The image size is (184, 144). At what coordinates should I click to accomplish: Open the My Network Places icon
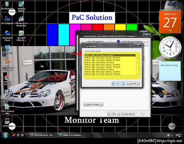[7, 36]
